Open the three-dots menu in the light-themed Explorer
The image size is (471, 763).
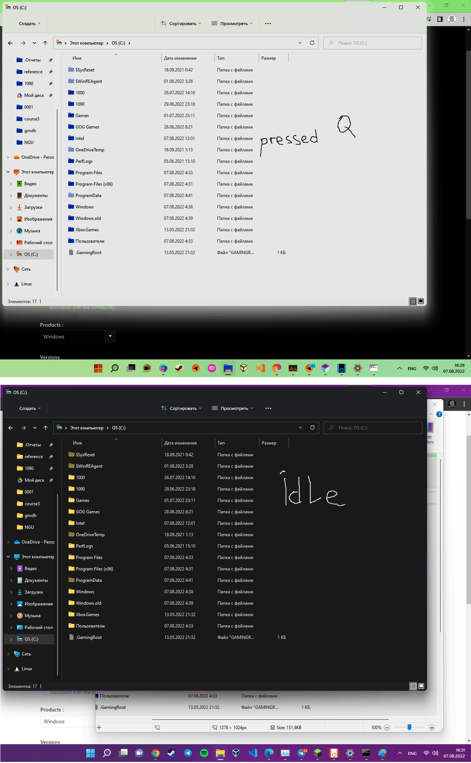(x=268, y=23)
